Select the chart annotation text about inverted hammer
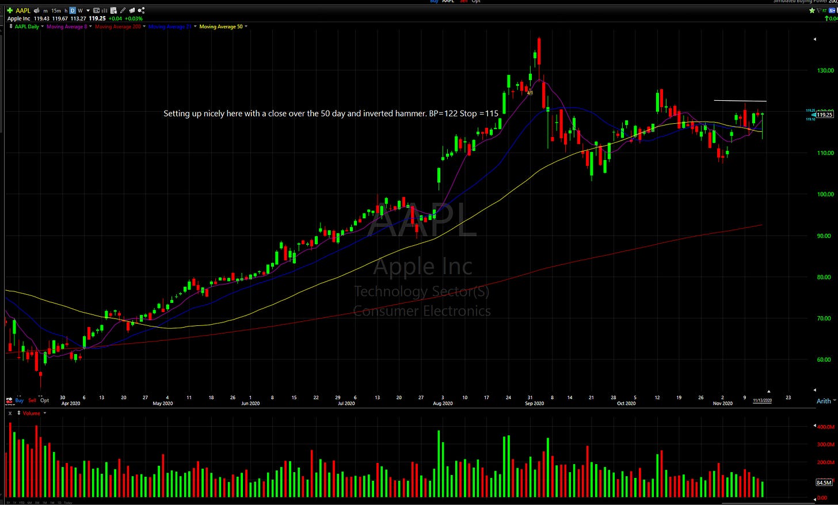Screen dimensions: 838x505 click(331, 113)
